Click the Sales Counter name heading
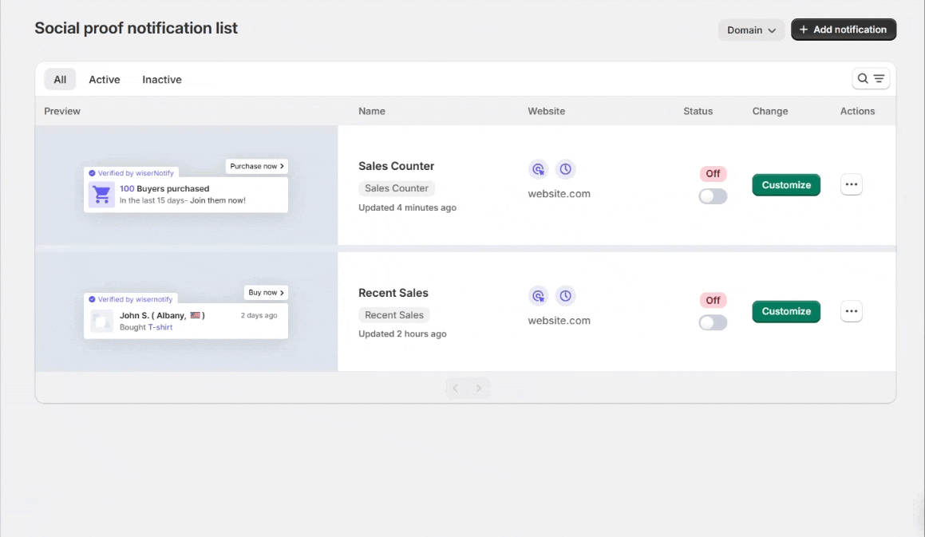 click(397, 167)
